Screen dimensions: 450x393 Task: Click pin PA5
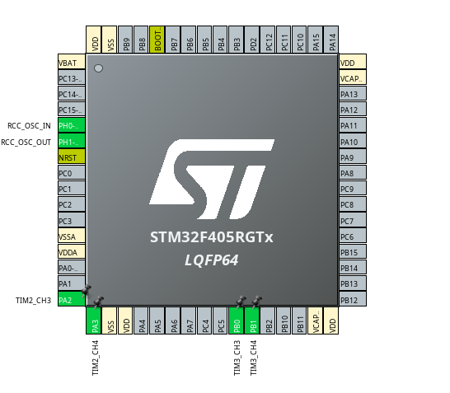coord(157,320)
